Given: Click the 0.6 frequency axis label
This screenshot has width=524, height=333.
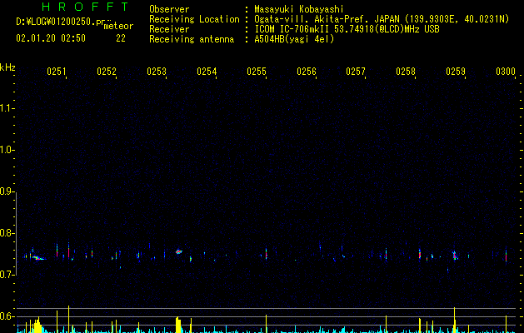Looking at the screenshot, I should [x=7, y=316].
